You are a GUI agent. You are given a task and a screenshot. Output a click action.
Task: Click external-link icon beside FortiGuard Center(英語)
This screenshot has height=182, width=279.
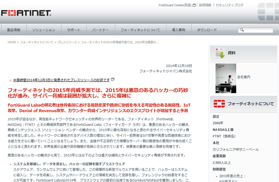(194, 5)
